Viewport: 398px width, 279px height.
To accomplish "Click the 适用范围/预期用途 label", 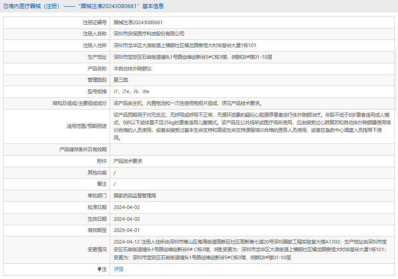I will [87, 126].
